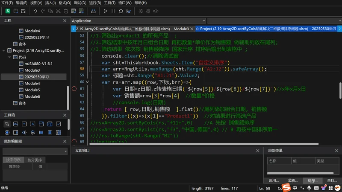Select the radio button control in toolbox

[7, 132]
